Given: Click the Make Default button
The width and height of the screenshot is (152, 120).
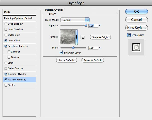Looking at the screenshot, I should 67,60.
